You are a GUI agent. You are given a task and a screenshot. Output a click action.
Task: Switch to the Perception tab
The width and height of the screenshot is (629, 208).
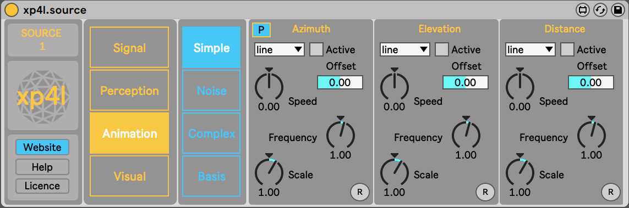point(129,91)
